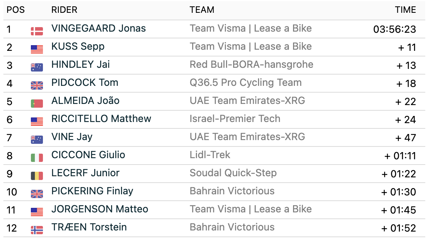Click the US flag next to Kuss Sepp
Image resolution: width=426 pixels, height=241 pixels.
click(37, 49)
